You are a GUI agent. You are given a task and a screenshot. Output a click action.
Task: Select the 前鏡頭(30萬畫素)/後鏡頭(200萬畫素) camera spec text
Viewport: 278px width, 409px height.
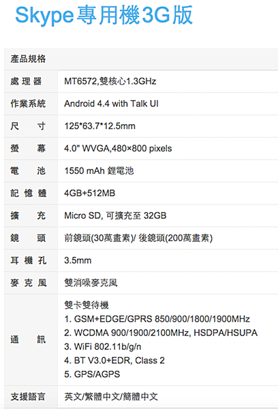click(x=138, y=238)
